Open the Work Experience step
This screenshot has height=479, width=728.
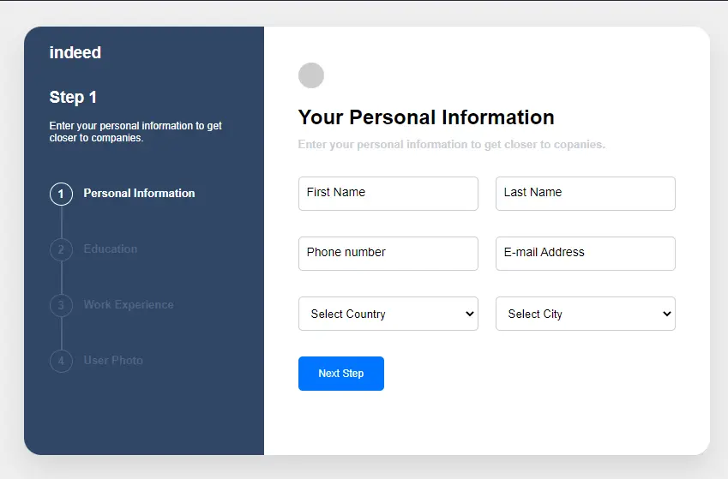click(x=129, y=305)
